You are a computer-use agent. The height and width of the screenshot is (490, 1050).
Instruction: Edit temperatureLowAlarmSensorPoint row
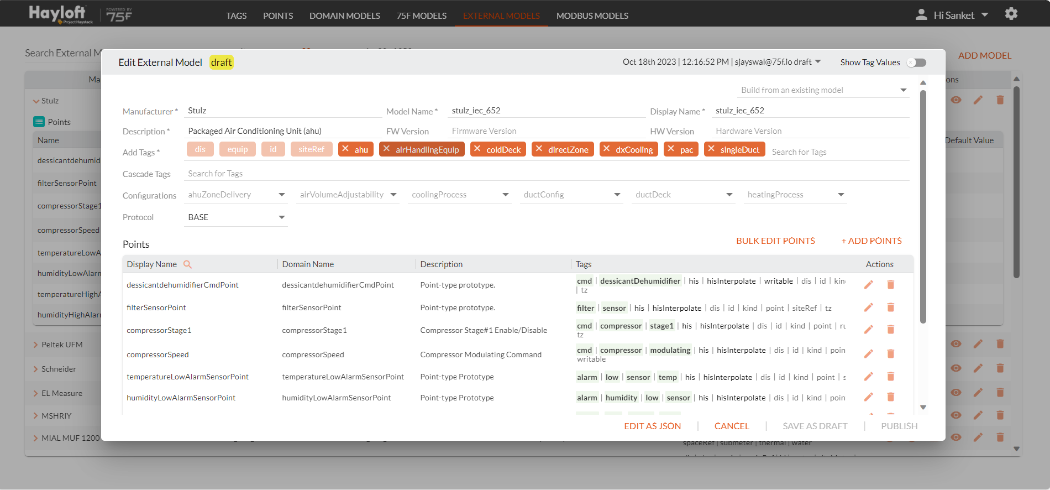tap(869, 377)
